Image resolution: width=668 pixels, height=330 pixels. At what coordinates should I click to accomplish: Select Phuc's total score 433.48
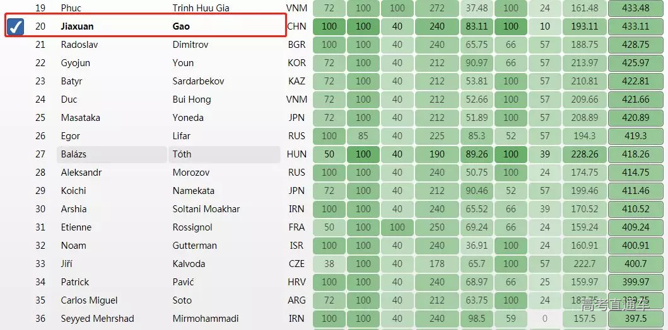tap(635, 8)
